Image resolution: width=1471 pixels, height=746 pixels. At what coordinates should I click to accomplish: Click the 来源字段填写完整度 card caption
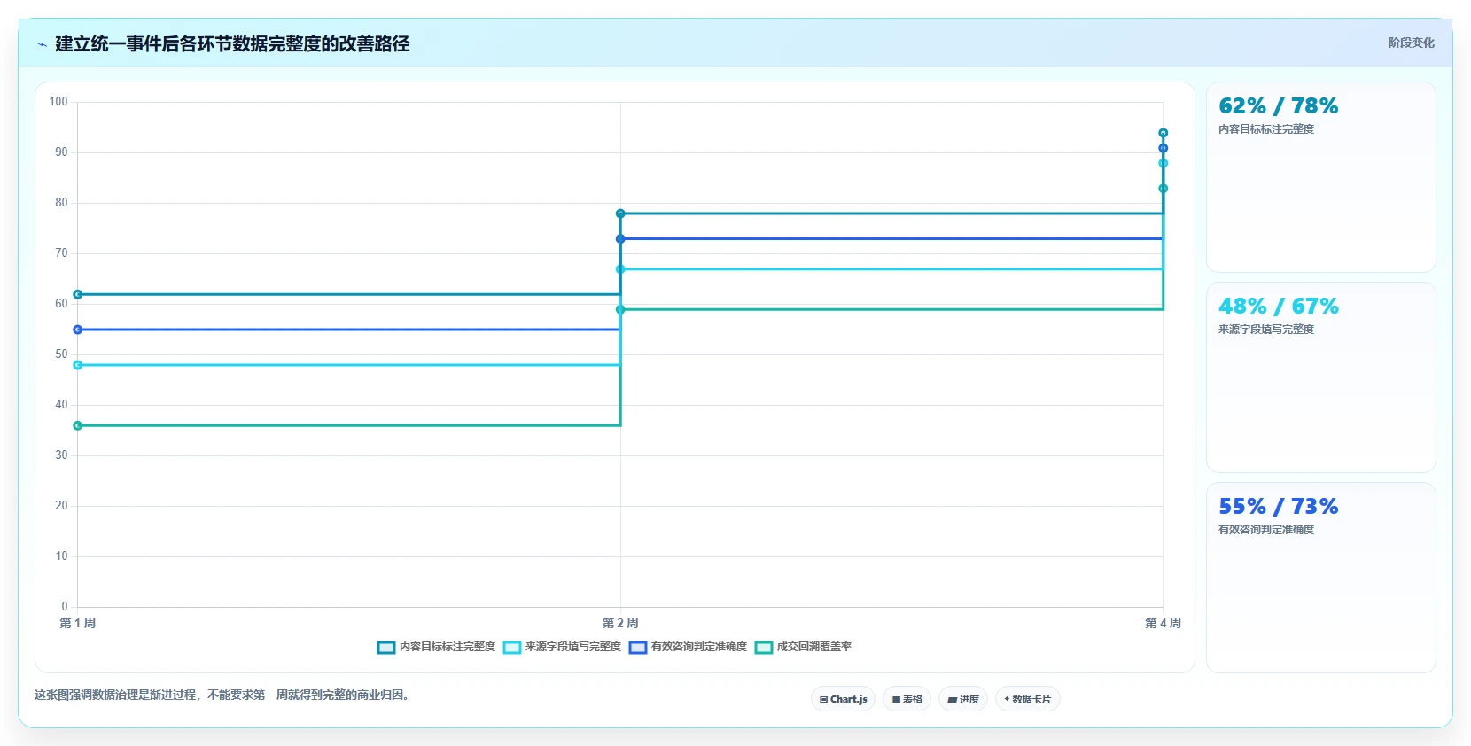point(1266,330)
